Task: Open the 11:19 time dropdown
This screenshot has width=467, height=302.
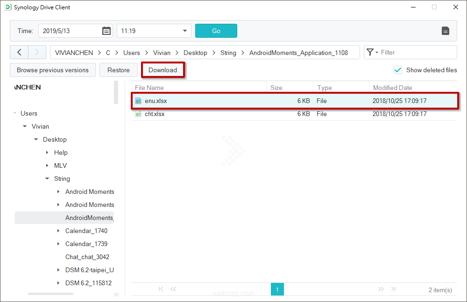Action: tap(184, 31)
